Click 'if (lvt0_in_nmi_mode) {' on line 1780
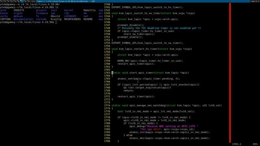This screenshot has width=260, height=146. pos(141,123)
